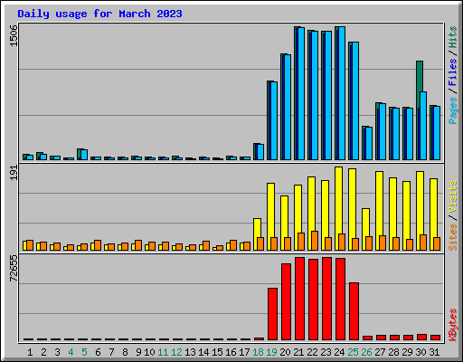Click day 25 on the x-axis
The height and width of the screenshot is (362, 463).
point(353,352)
